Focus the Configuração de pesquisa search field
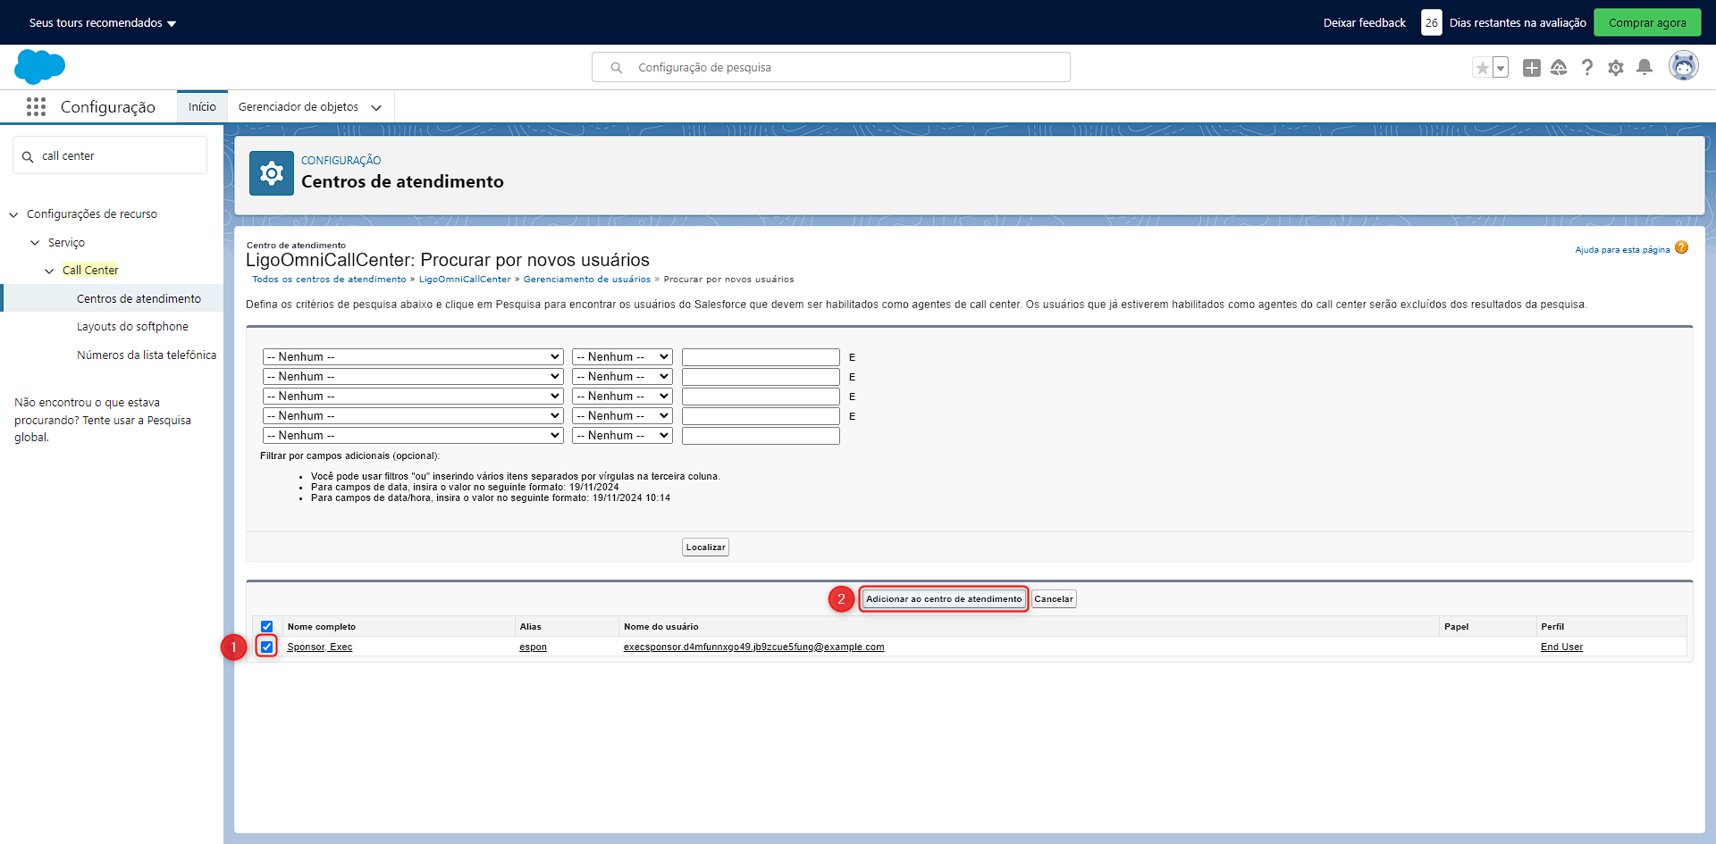This screenshot has height=844, width=1716. 831,68
